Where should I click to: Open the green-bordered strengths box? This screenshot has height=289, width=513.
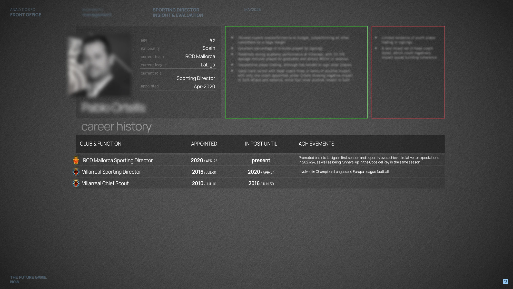296,72
